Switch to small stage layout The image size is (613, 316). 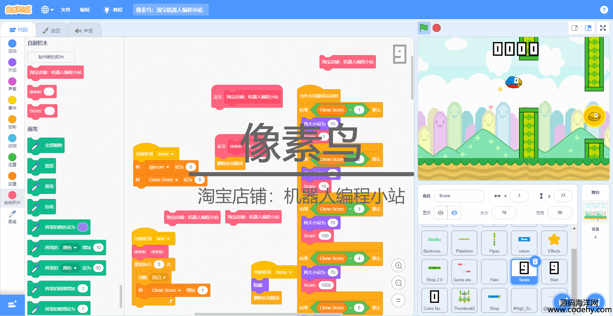tap(574, 28)
